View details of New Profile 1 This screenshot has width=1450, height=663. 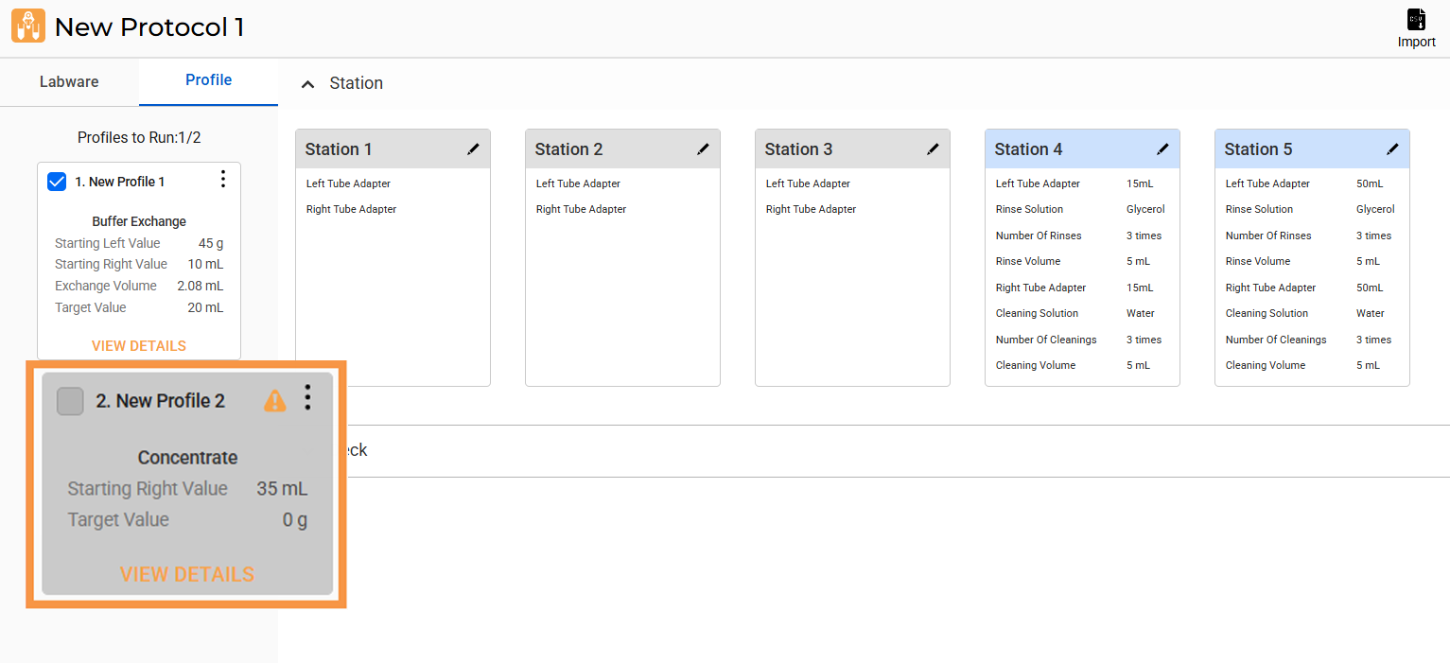pyautogui.click(x=139, y=345)
